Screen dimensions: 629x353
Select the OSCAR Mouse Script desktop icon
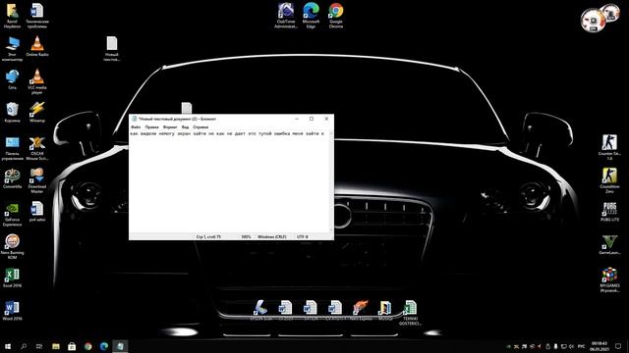37,148
